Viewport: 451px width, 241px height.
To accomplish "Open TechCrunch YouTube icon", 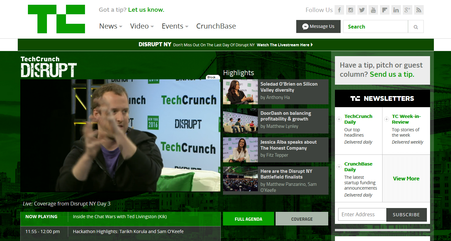I will pos(373,10).
